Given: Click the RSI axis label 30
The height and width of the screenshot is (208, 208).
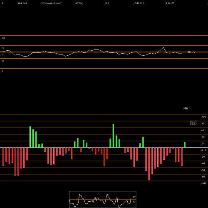Looking at the screenshot, I should click(3, 61).
